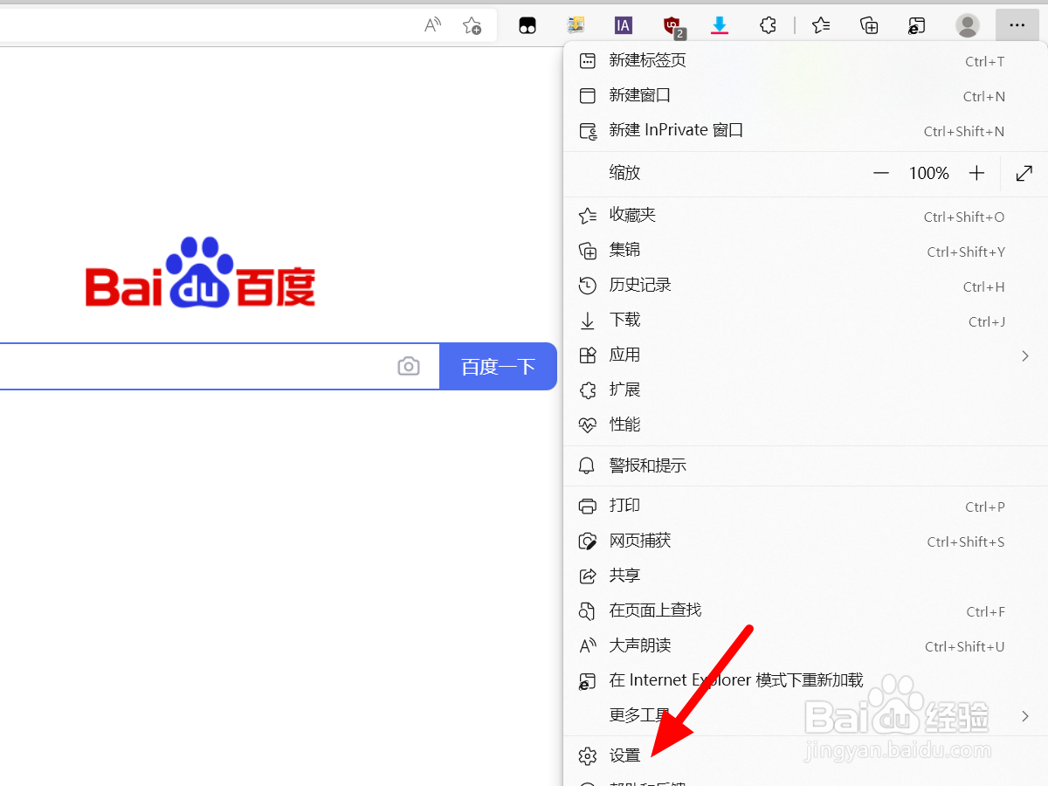
Task: Add this page to favorites star icon
Action: coord(472,25)
